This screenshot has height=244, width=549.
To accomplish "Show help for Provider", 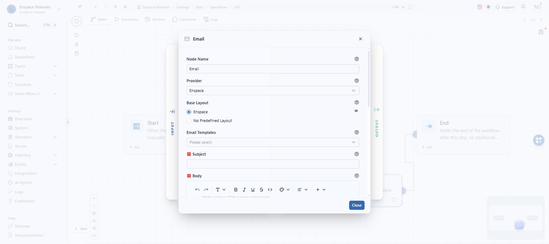I will [x=357, y=81].
